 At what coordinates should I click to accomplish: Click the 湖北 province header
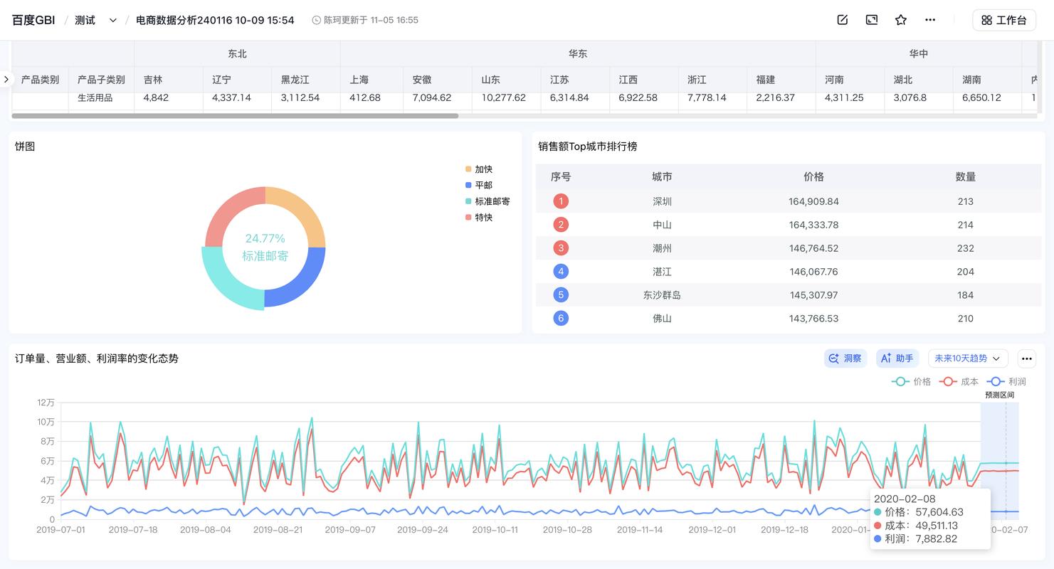919,80
